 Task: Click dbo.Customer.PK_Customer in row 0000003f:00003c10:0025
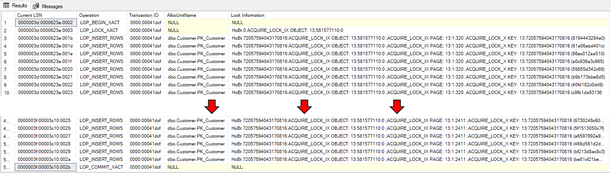point(197,120)
